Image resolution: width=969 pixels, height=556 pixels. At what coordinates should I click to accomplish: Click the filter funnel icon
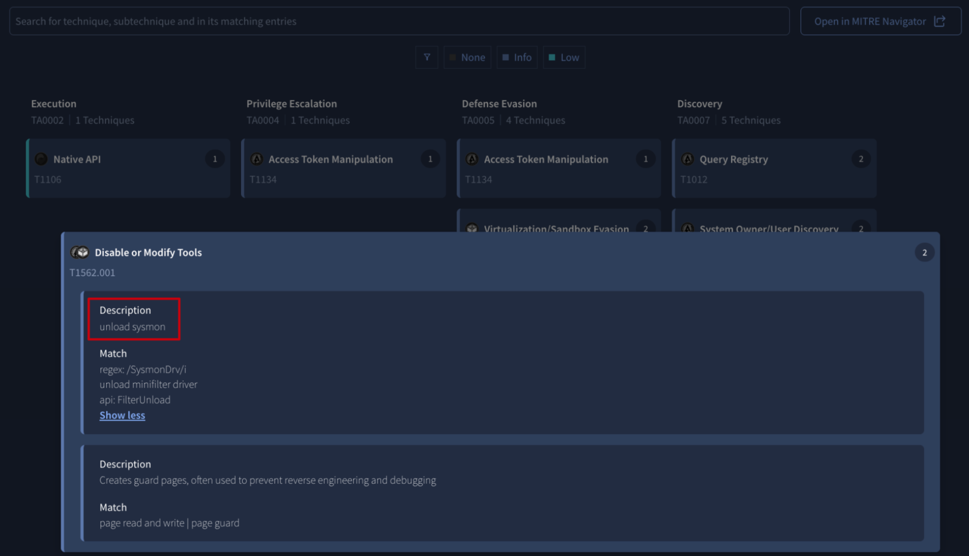tap(427, 57)
